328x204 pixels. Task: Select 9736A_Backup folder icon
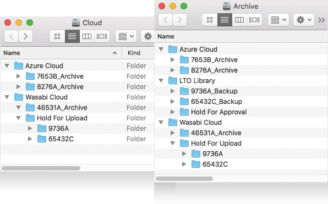(x=184, y=91)
